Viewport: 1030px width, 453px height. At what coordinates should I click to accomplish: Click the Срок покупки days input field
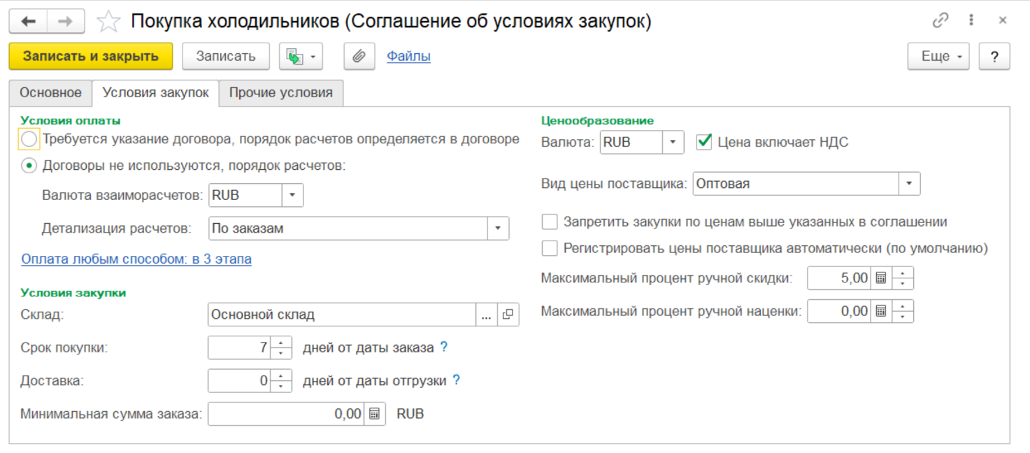(239, 347)
